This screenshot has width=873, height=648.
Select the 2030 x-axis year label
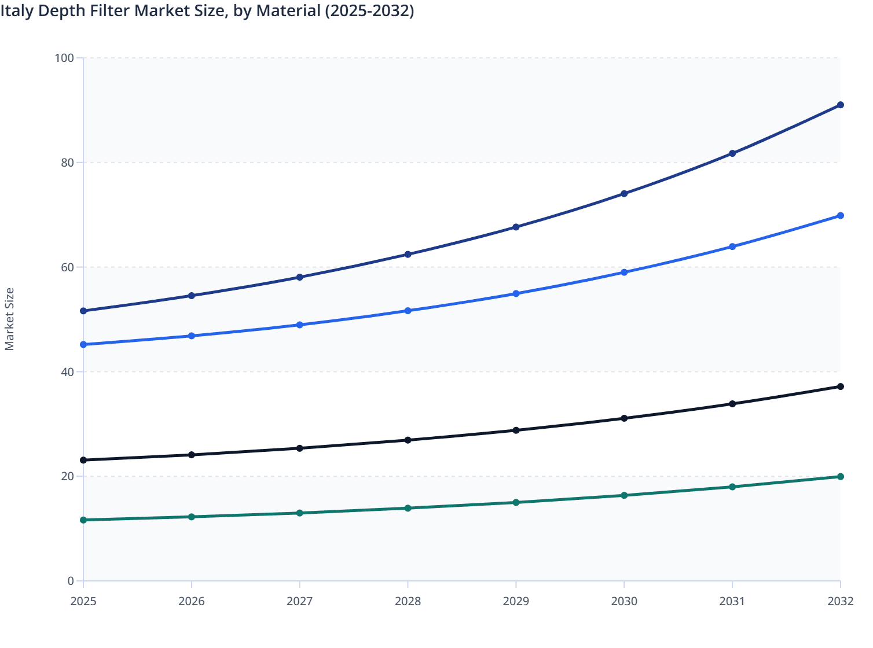coord(624,601)
